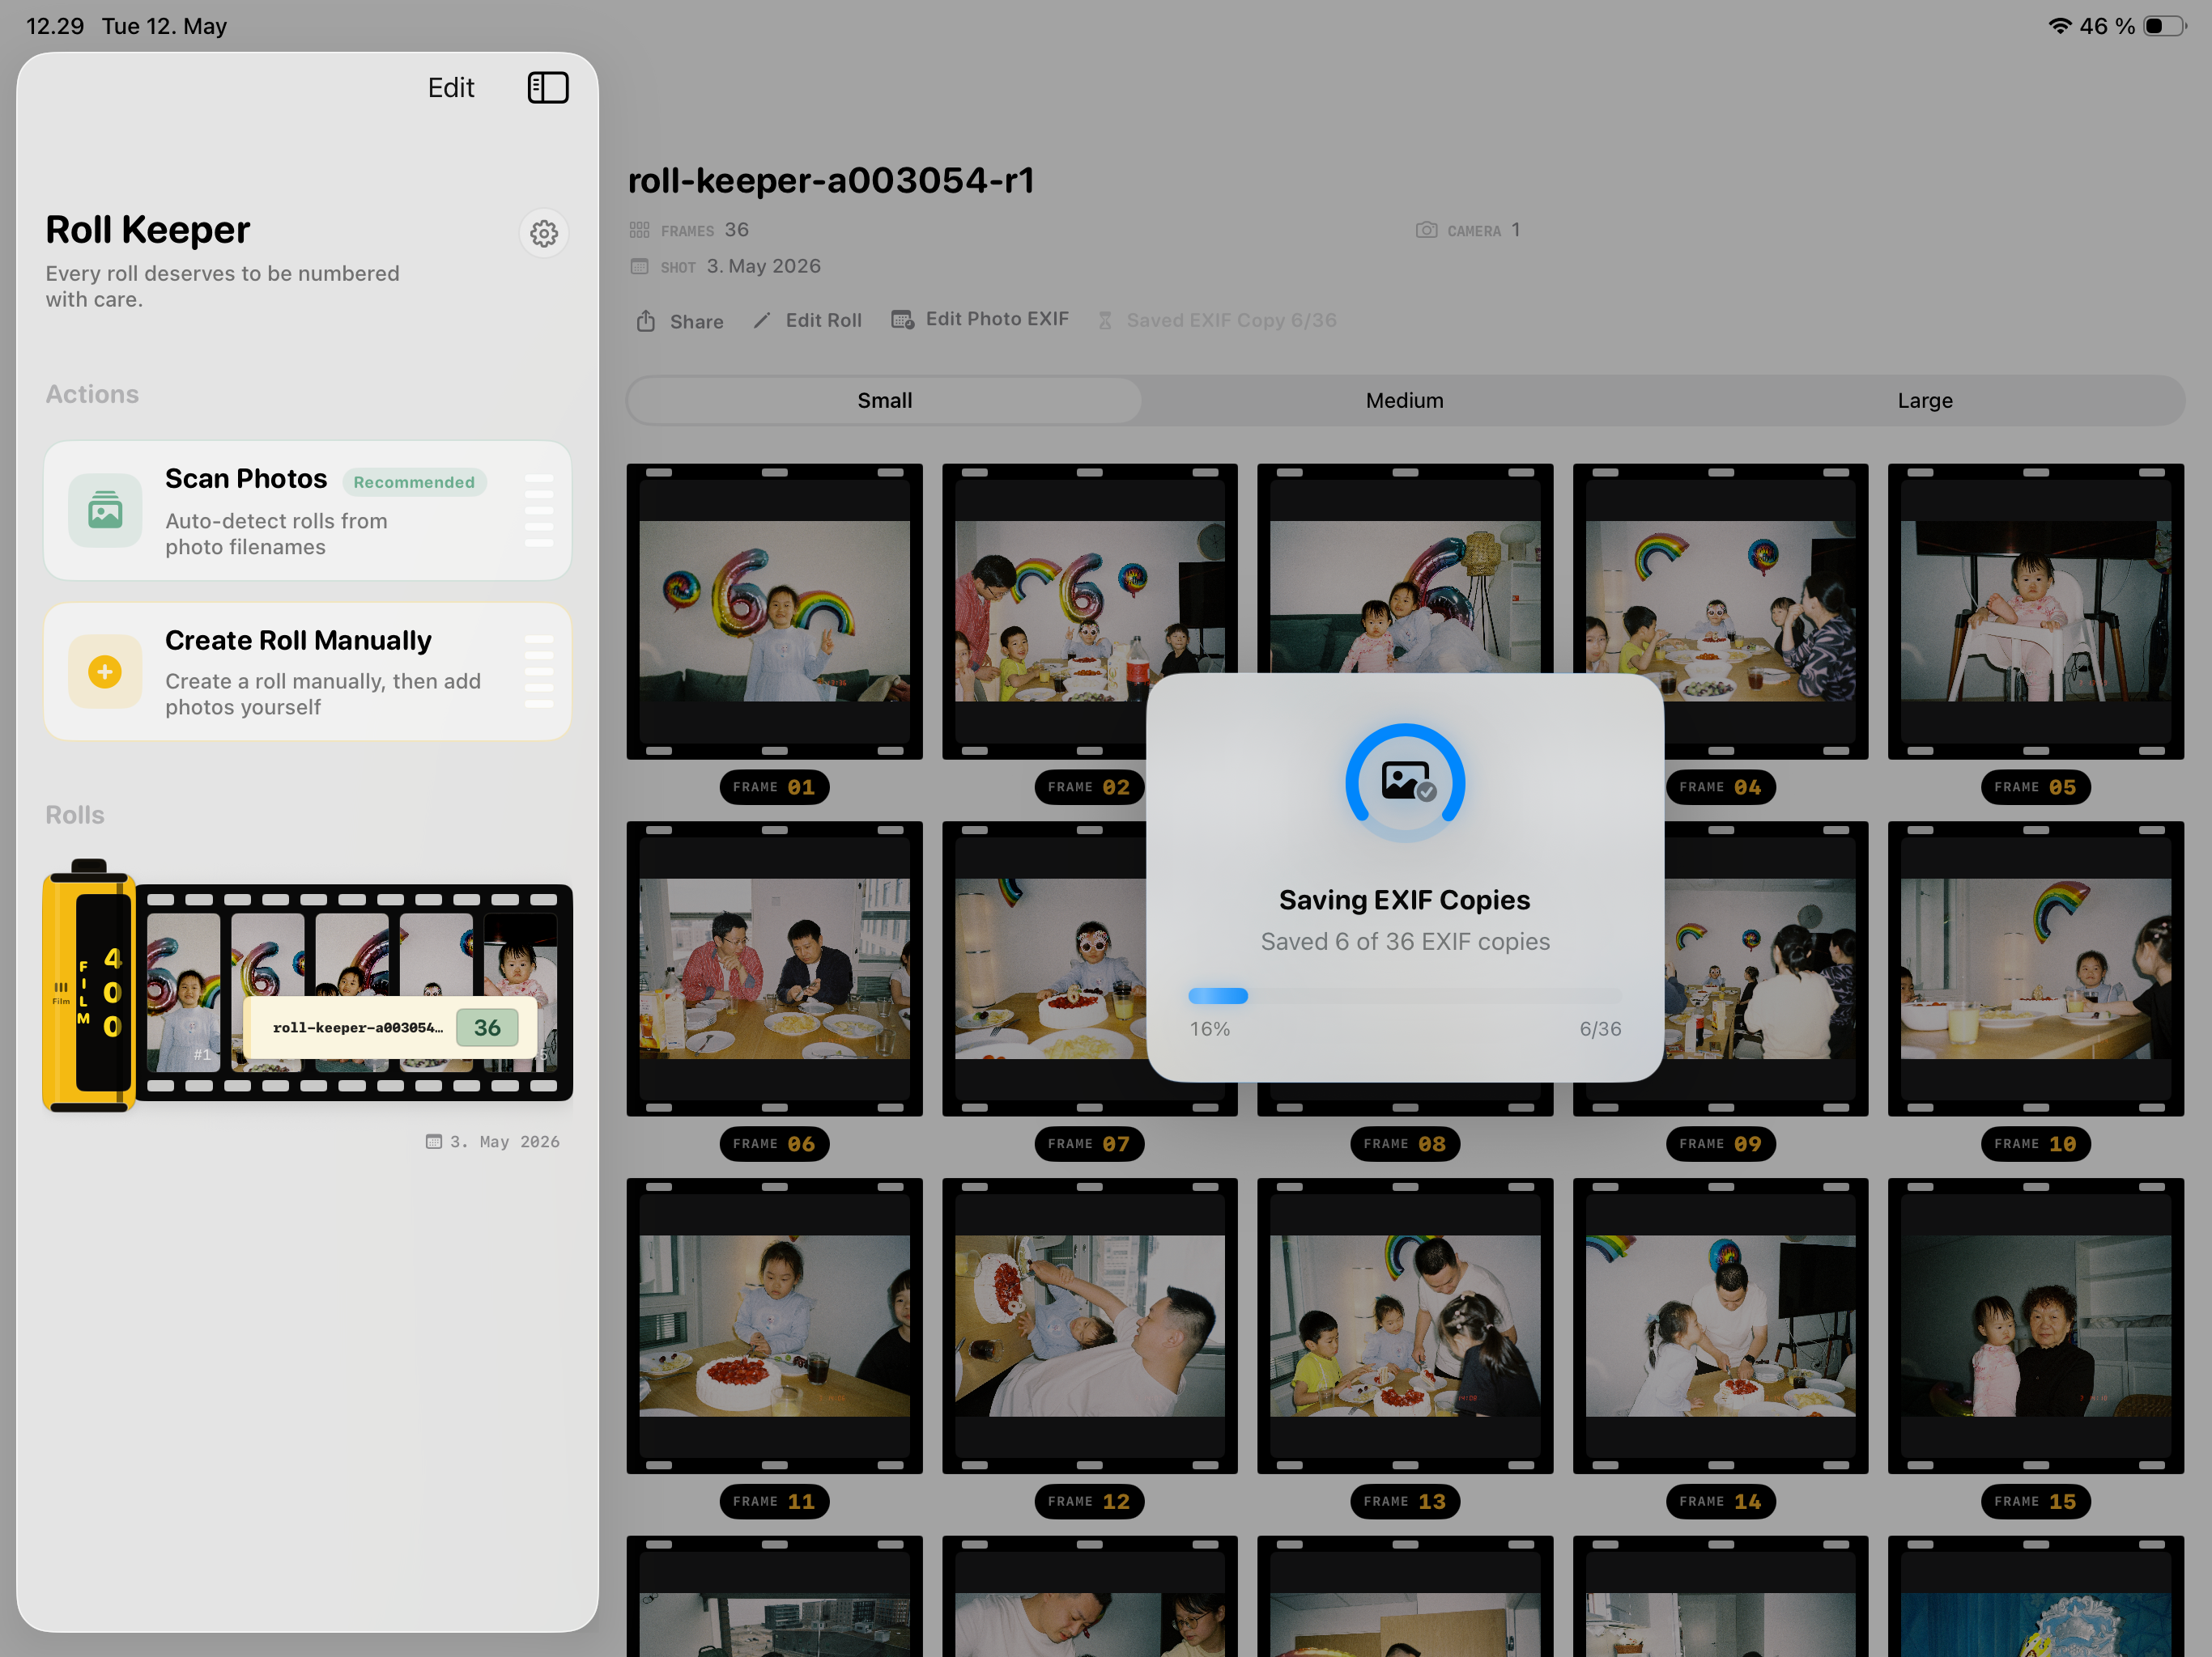The height and width of the screenshot is (1657, 2212).
Task: Tap the roll-keeper-a003054… name label on film strip
Action: tap(357, 1028)
